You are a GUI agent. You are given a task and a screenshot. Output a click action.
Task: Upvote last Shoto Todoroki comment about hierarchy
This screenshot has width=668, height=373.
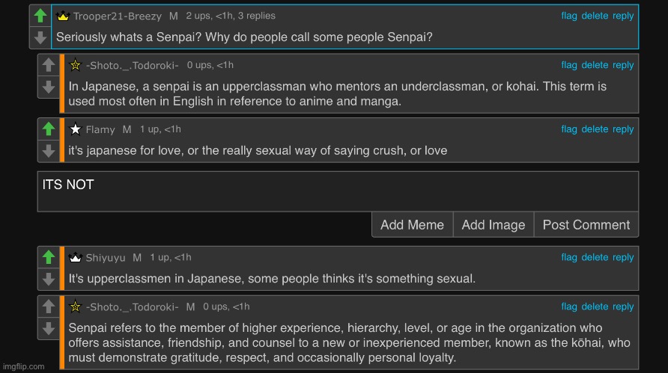click(x=49, y=306)
